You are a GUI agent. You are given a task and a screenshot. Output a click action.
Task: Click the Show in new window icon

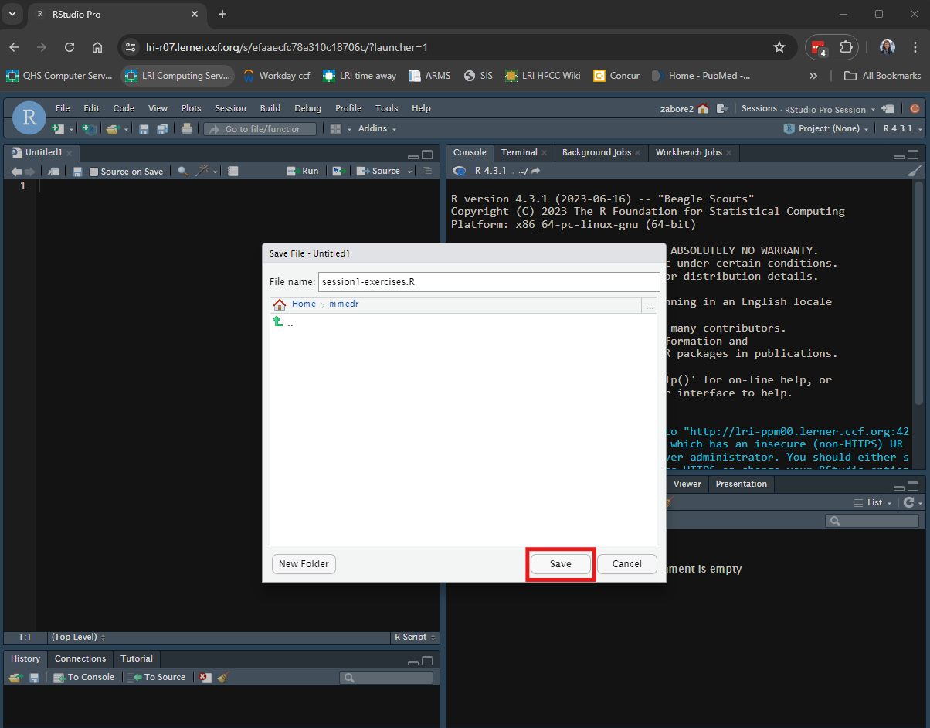click(53, 172)
